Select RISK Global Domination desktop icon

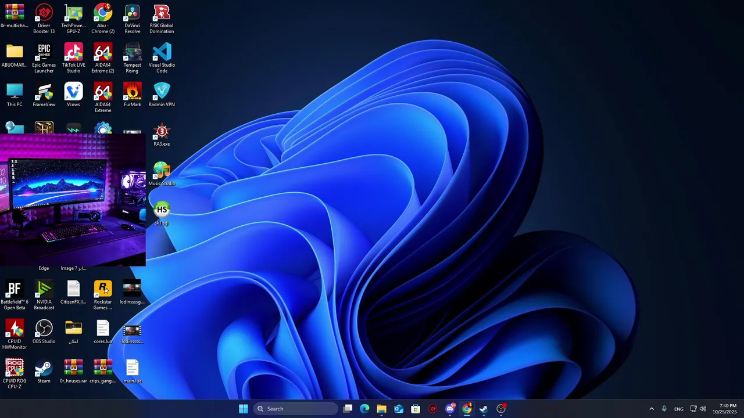click(x=162, y=19)
